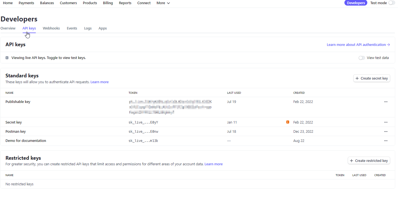Click plus icon on Create secret key
The height and width of the screenshot is (202, 398).
(x=357, y=78)
